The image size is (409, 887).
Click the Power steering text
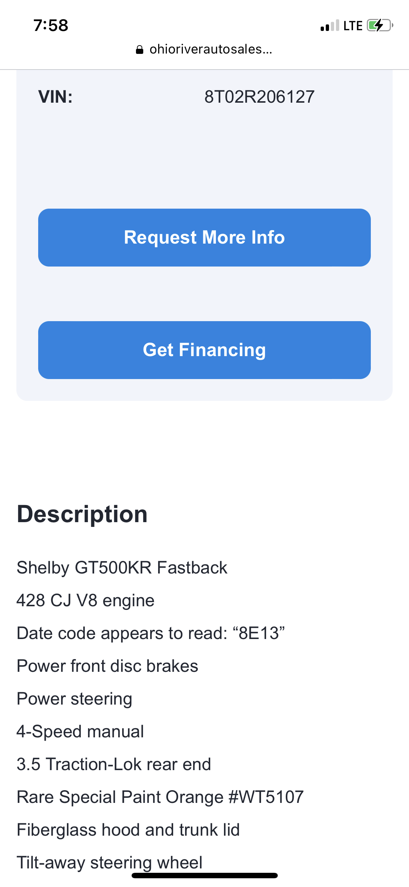pyautogui.click(x=75, y=699)
